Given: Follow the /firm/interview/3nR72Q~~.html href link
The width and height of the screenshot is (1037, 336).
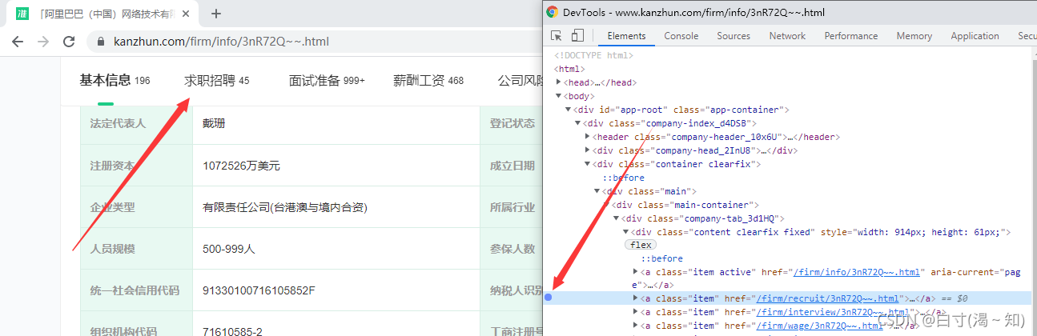Looking at the screenshot, I should tap(834, 312).
